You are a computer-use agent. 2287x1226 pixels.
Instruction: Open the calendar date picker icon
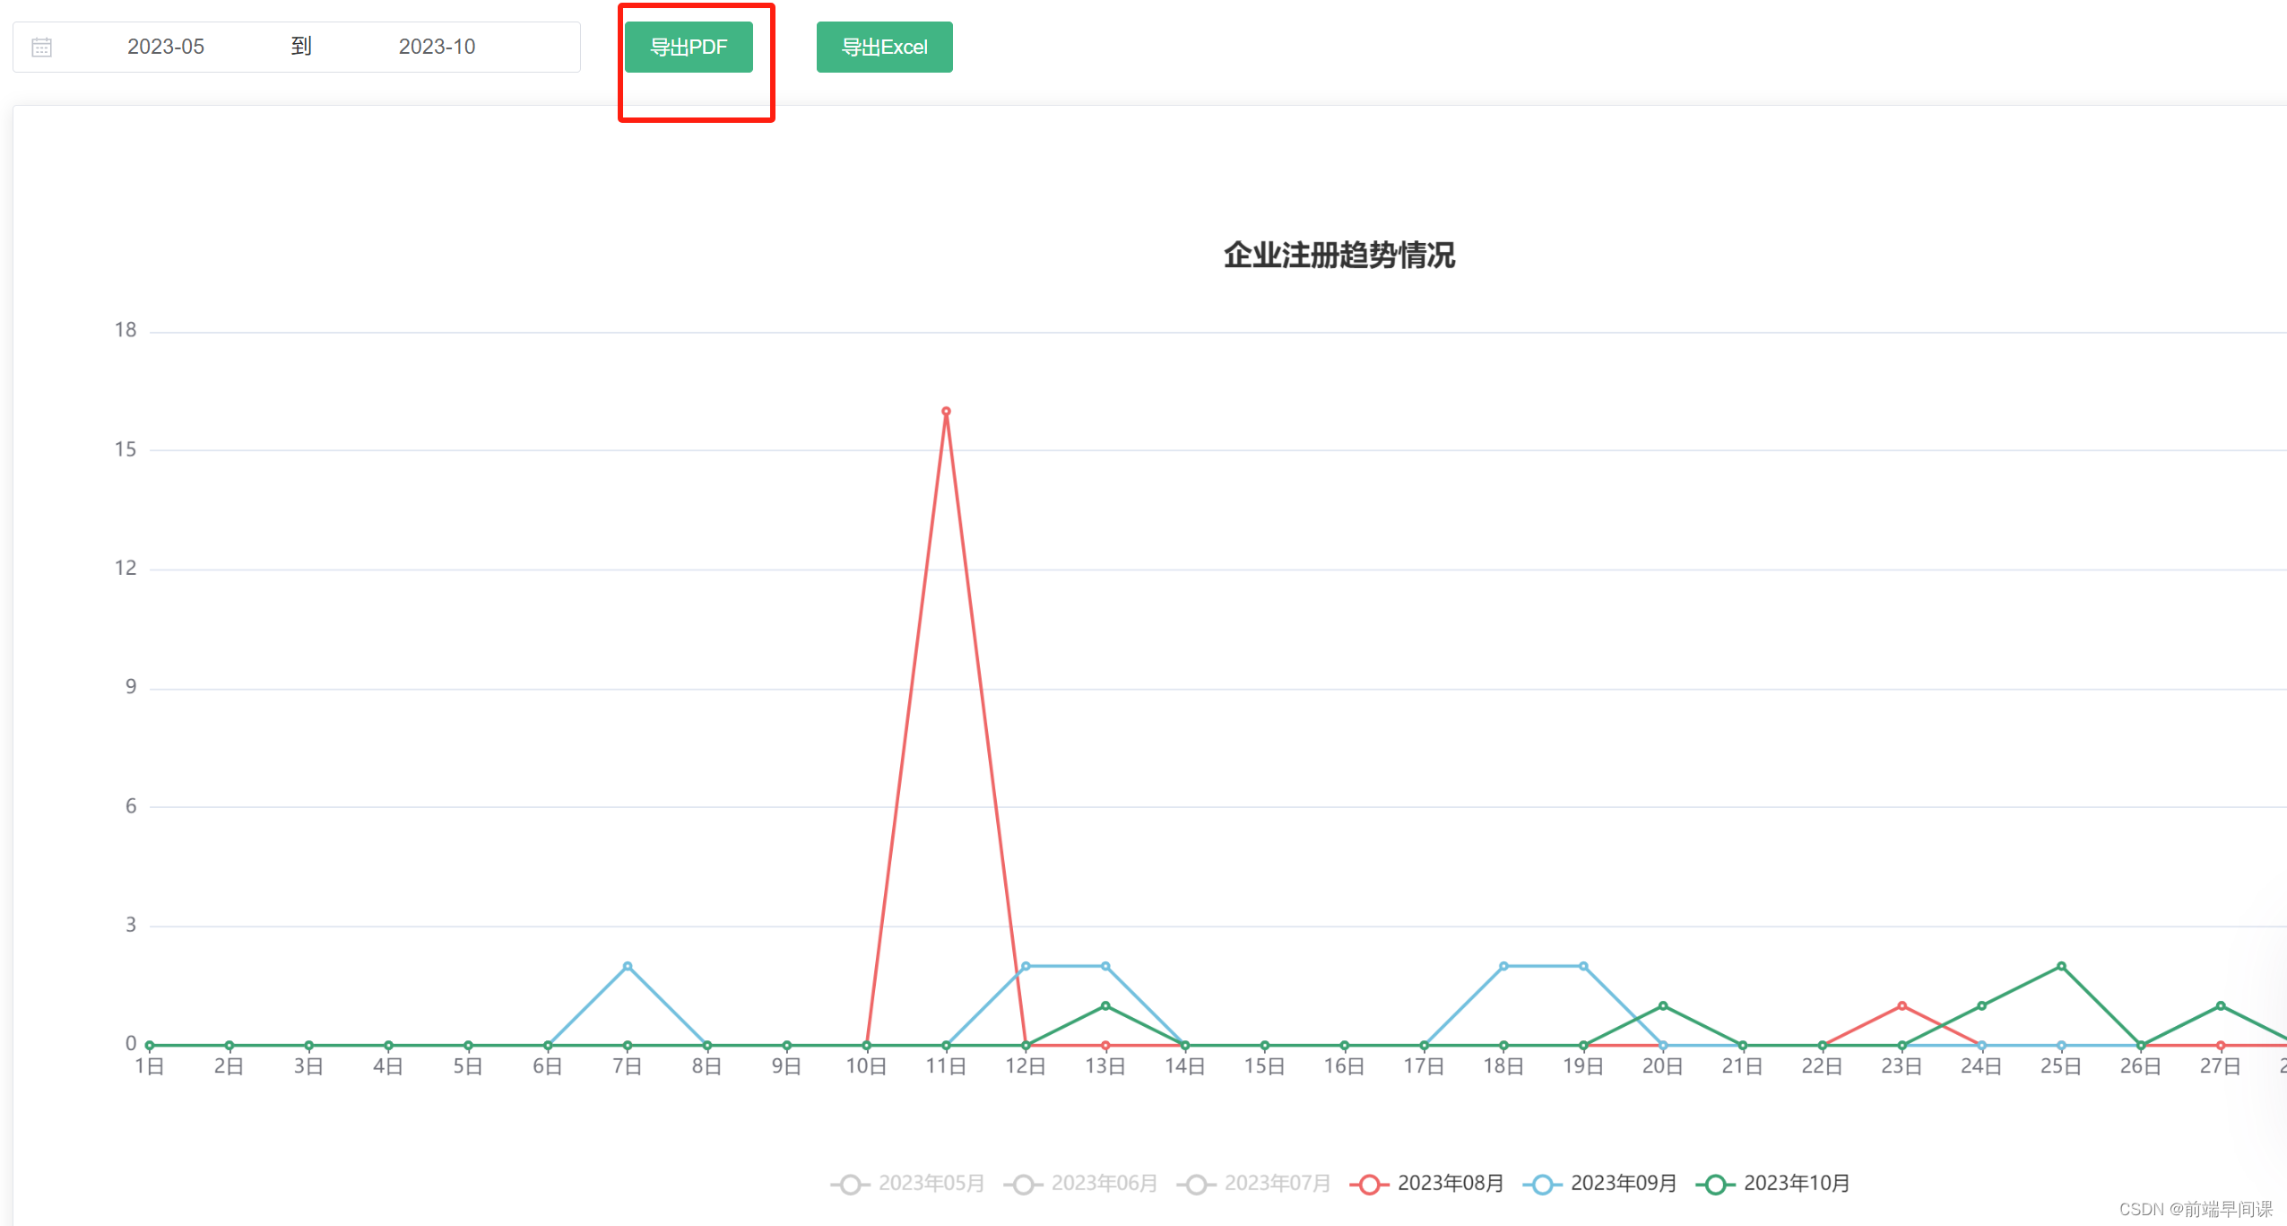(42, 46)
